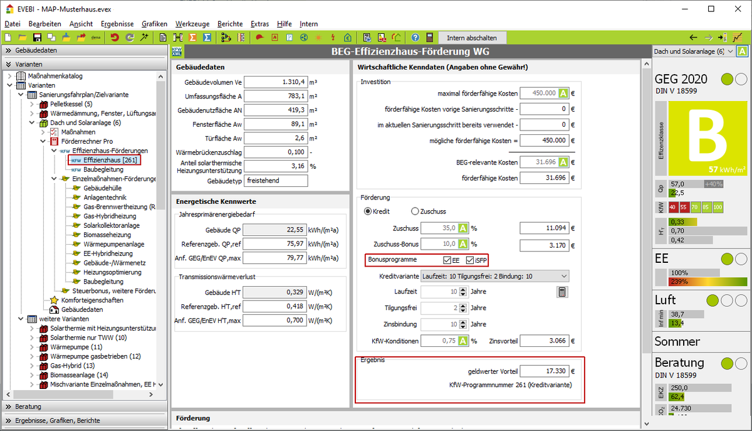This screenshot has height=431, width=752.
Task: Toggle the Maßnahmen checkbox in tree
Action: pos(53,132)
